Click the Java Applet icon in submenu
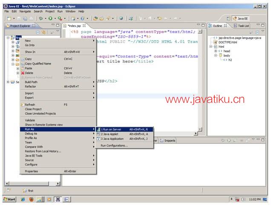This screenshot has width=271, height=207. coord(98,134)
